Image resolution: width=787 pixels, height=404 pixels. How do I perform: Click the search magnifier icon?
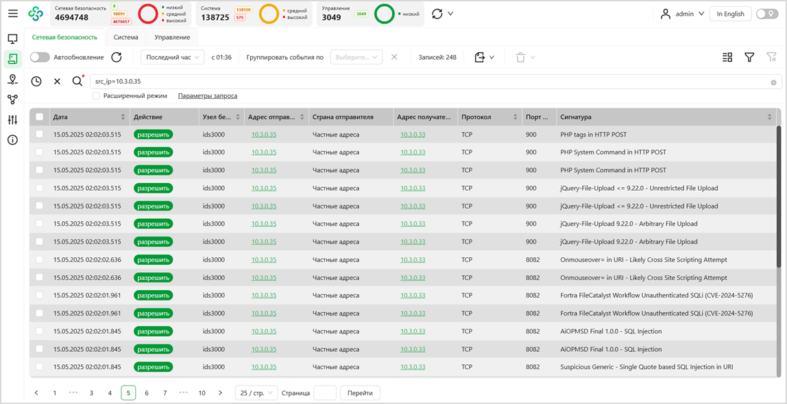pos(77,82)
